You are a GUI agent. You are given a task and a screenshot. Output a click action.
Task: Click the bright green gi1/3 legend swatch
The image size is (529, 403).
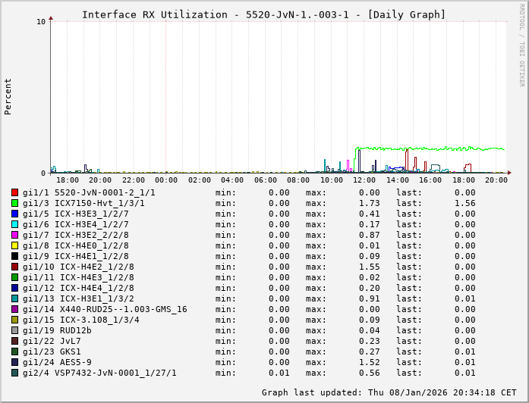pyautogui.click(x=14, y=203)
